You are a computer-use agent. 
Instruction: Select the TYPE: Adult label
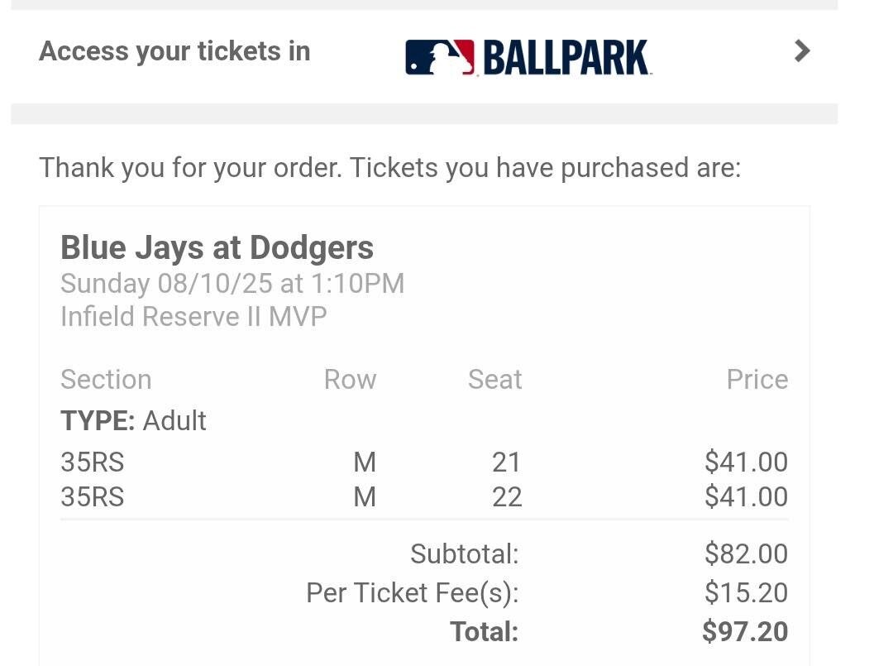pyautogui.click(x=133, y=420)
